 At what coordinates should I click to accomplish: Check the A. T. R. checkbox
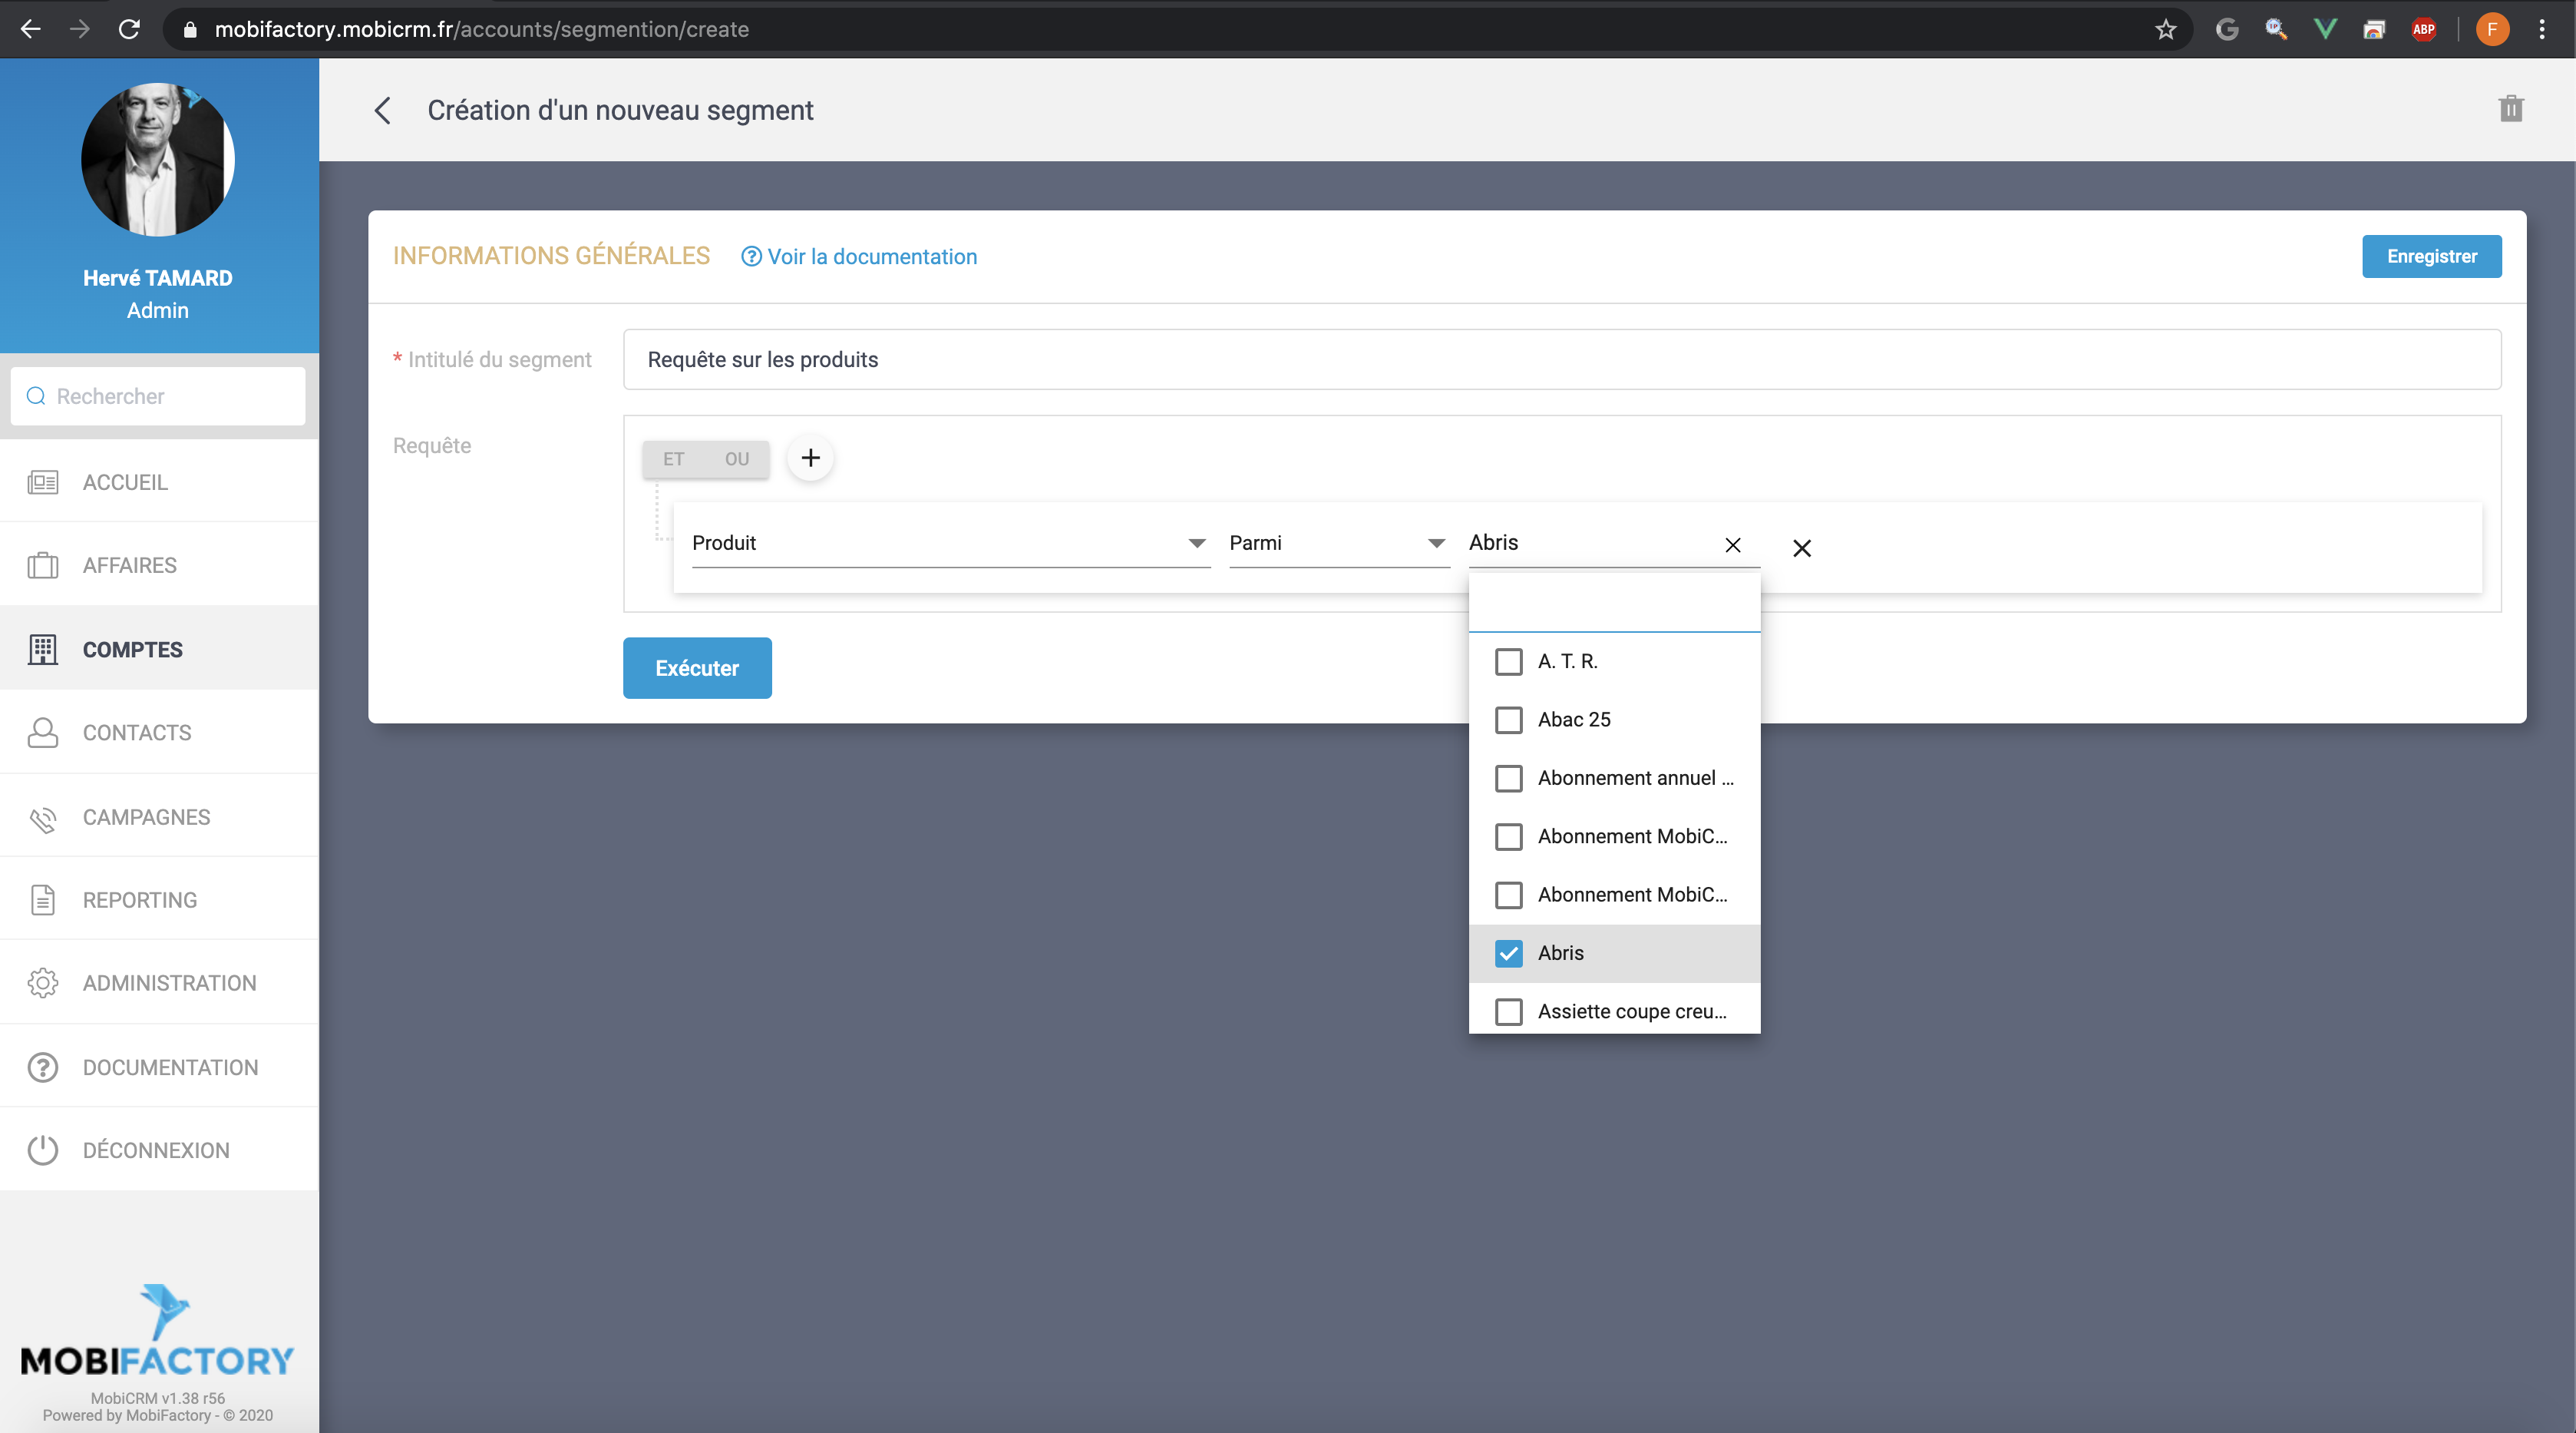tap(1508, 661)
